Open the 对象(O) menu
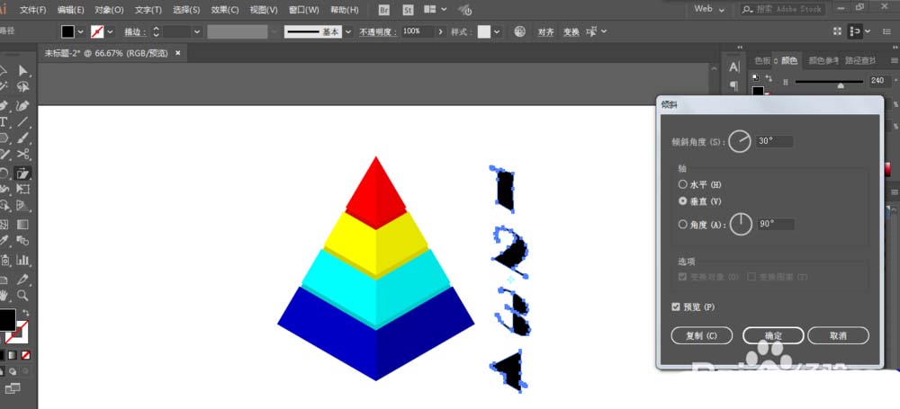900x409 pixels. pyautogui.click(x=109, y=10)
